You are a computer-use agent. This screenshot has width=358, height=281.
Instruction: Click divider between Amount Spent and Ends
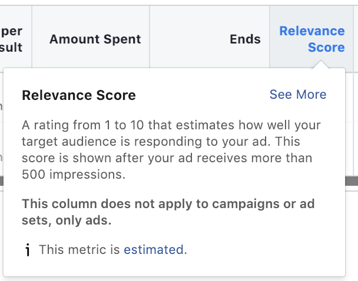coord(150,36)
